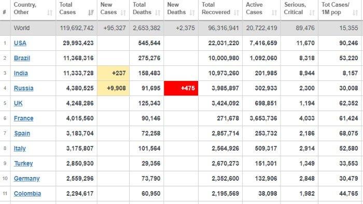Screen dimensions: 363x204
Task: Click the Colombia link
Action: 27,194
